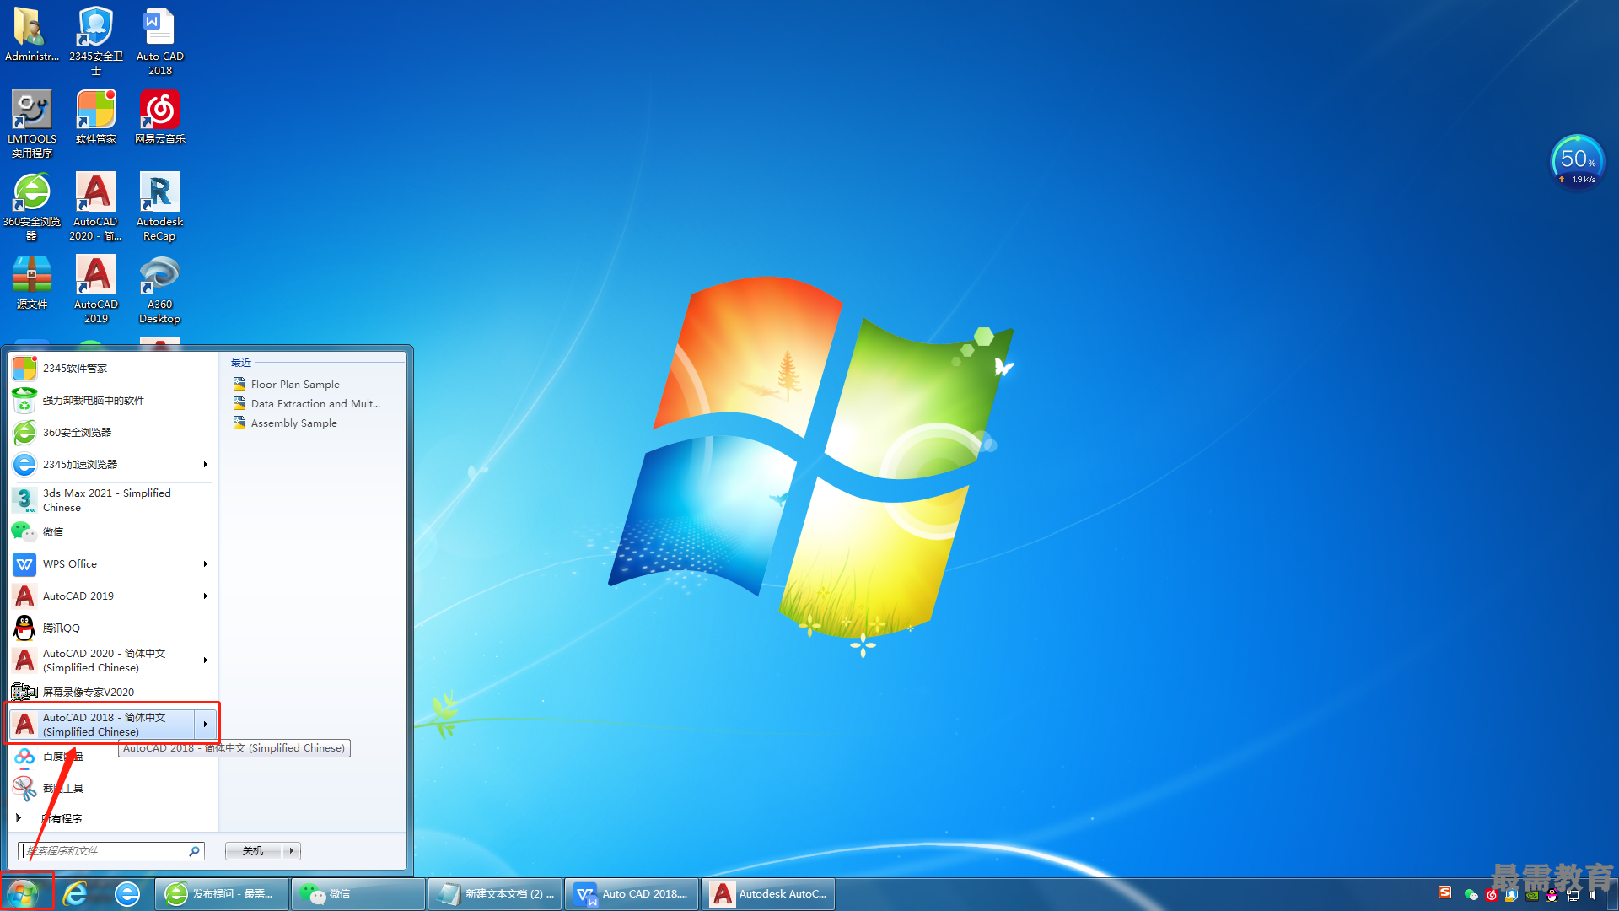Open 百度网盘 Start menu entry
1619x911 pixels.
click(x=113, y=757)
